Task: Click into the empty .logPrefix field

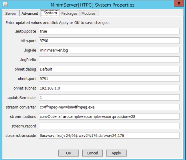Action: (109, 60)
